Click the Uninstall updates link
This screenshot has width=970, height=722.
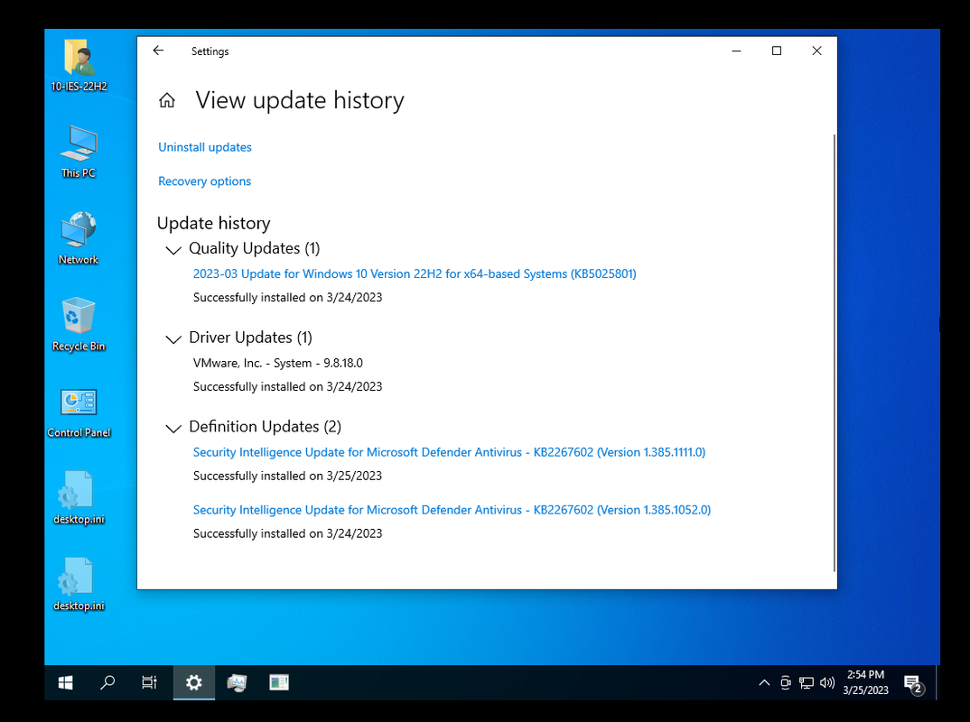[x=205, y=147]
